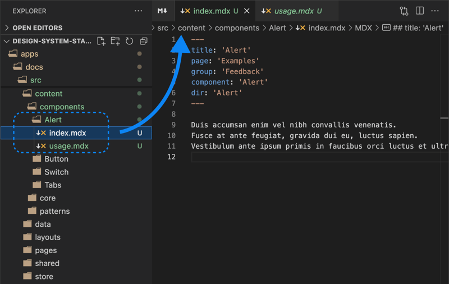Expand the patterns folder
The width and height of the screenshot is (449, 284).
tap(76, 211)
